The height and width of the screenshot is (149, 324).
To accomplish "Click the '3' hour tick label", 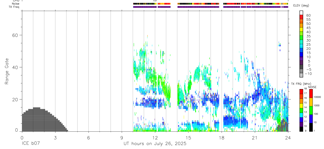I will coord(55,138).
